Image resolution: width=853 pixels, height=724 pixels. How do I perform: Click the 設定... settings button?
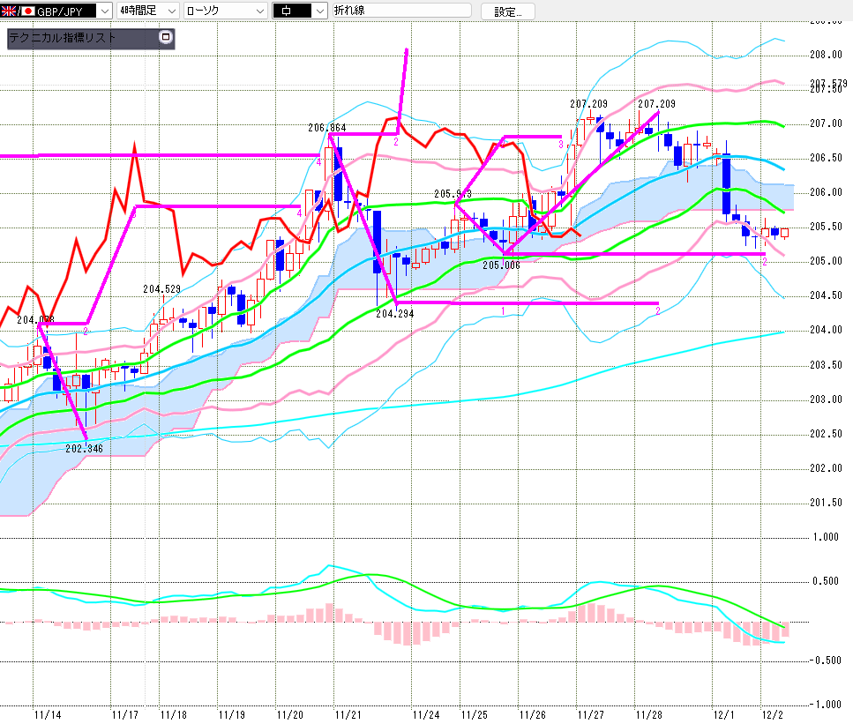(507, 11)
